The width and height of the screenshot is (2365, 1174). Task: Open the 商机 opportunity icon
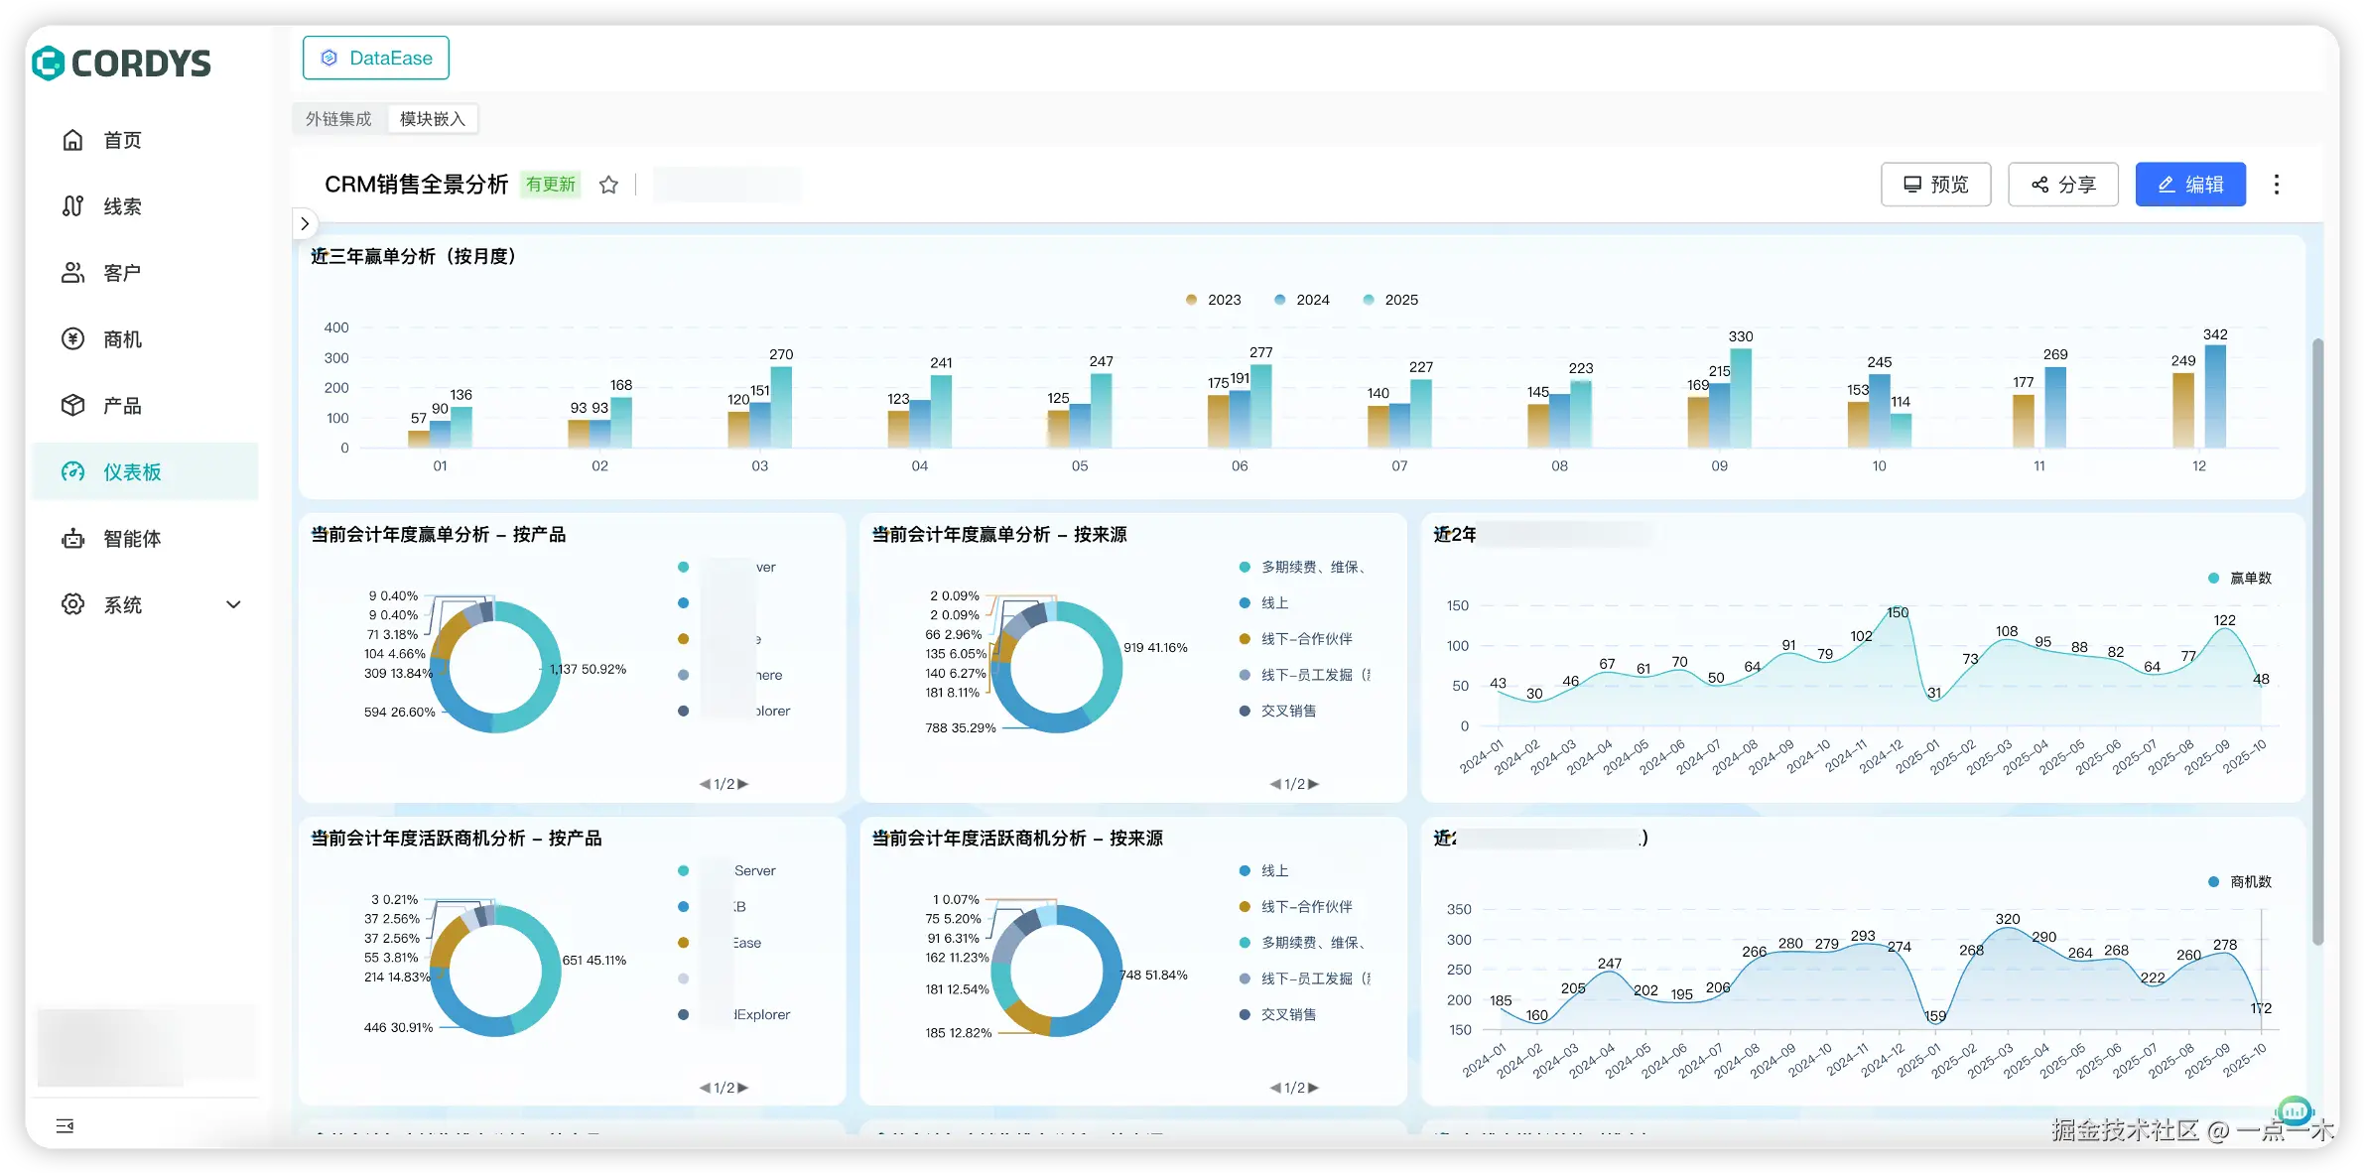click(72, 339)
